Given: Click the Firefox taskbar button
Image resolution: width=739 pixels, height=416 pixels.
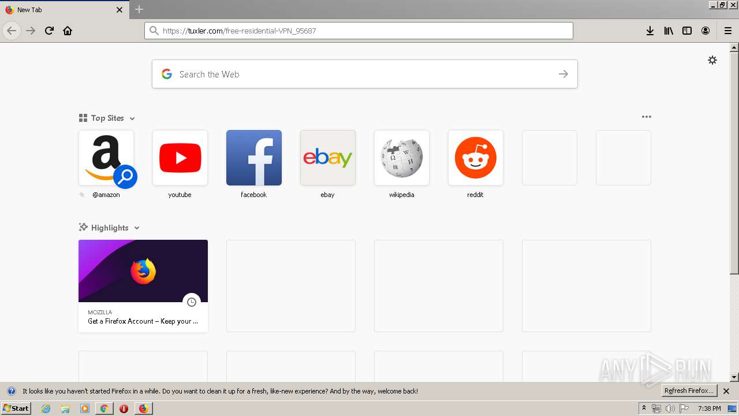Looking at the screenshot, I should pos(143,408).
